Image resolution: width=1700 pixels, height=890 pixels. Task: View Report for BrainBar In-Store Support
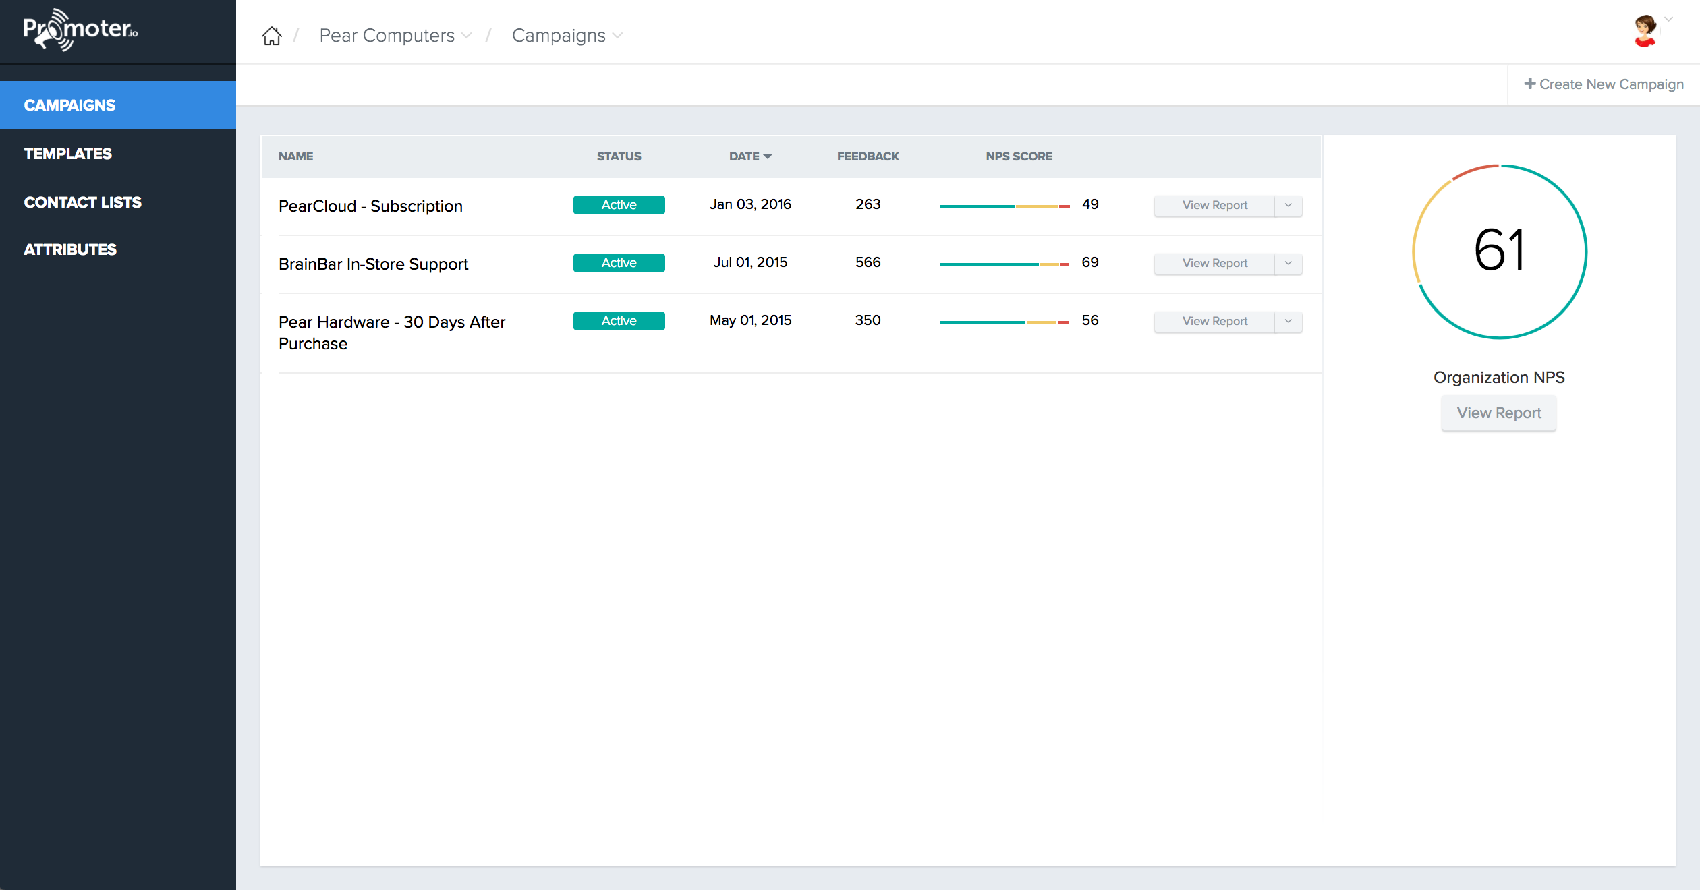coord(1214,263)
